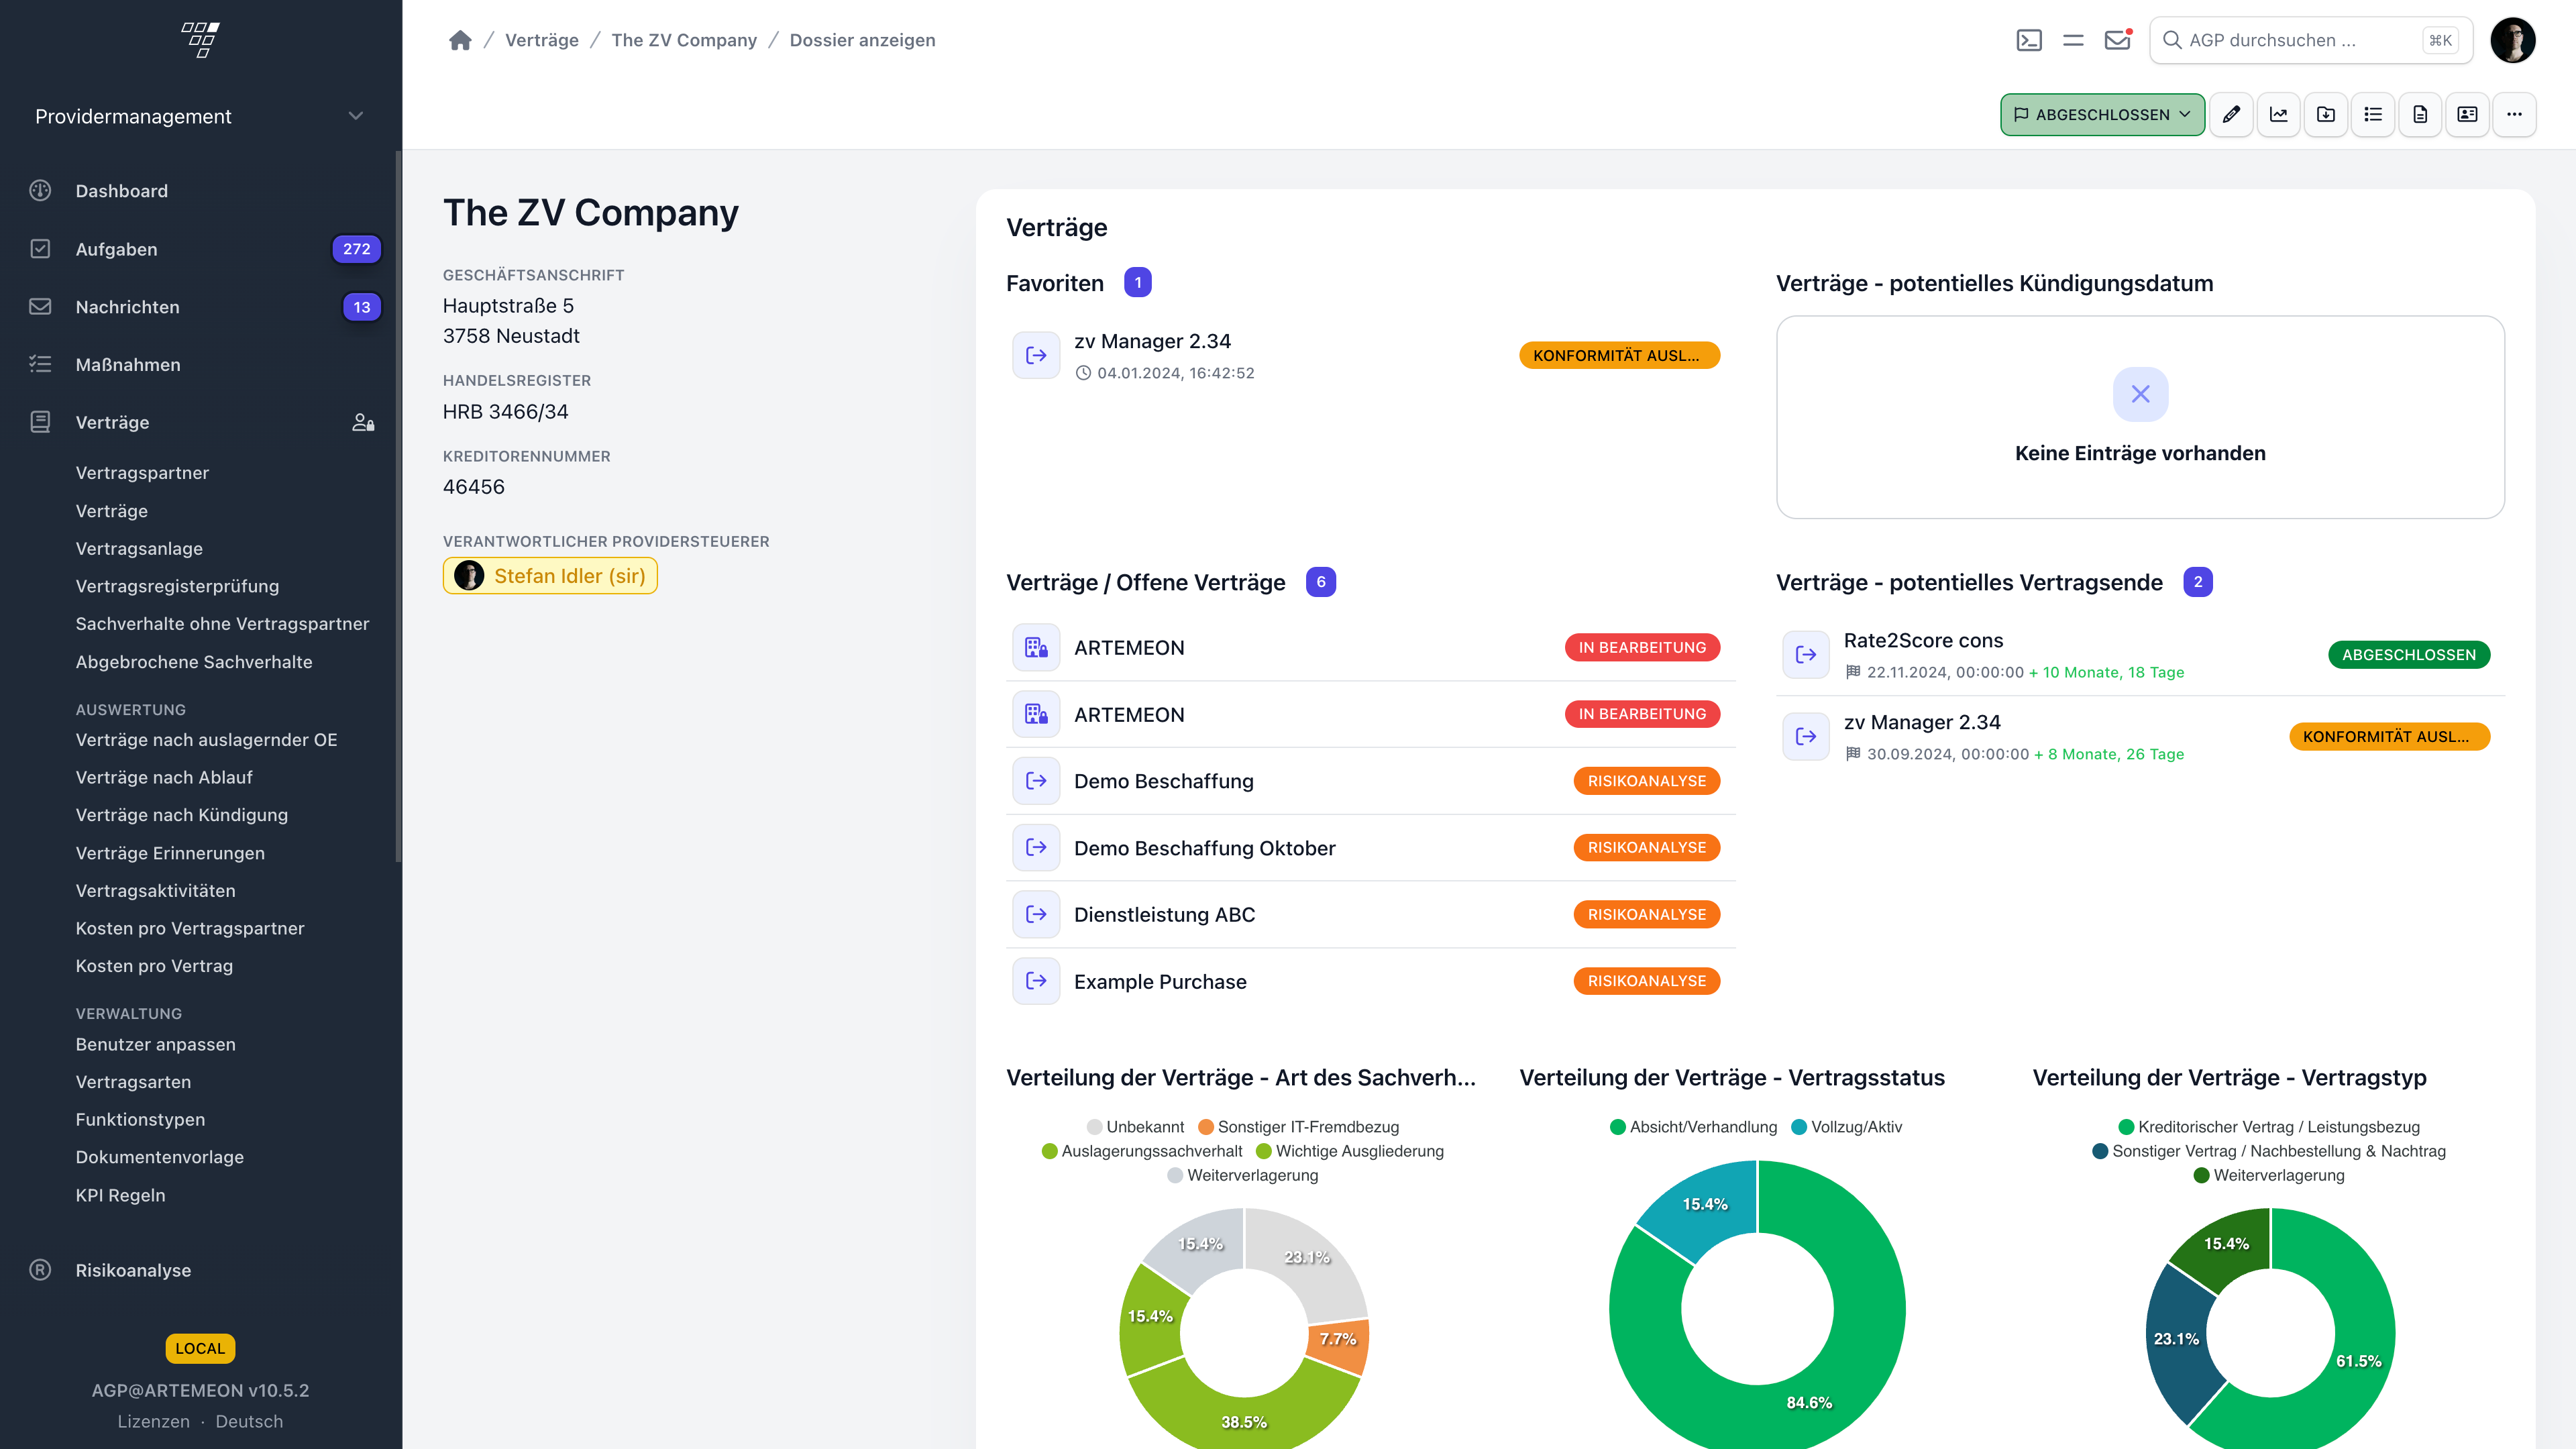This screenshot has width=2576, height=1449.
Task: Open the ABGESCHLOSSEN status dropdown
Action: pos(2102,114)
